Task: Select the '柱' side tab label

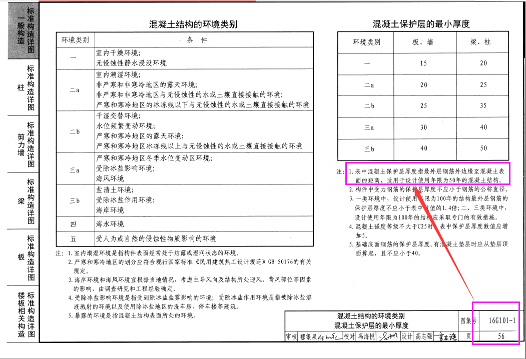Action: pyautogui.click(x=21, y=88)
